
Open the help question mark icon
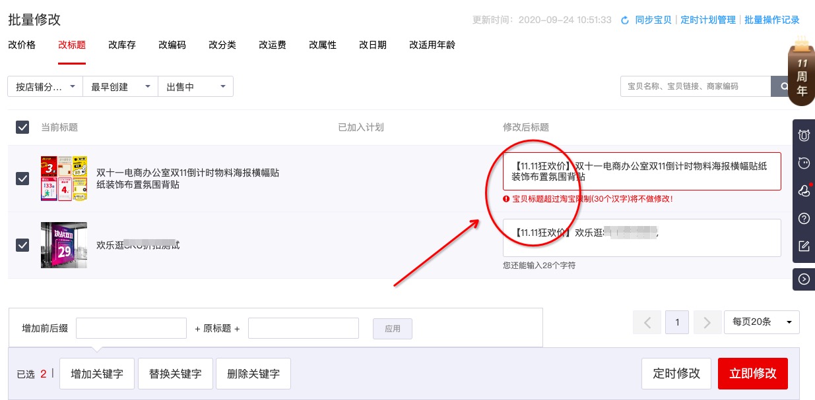(804, 219)
